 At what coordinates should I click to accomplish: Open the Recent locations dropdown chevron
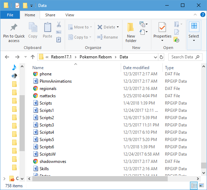[25, 57]
